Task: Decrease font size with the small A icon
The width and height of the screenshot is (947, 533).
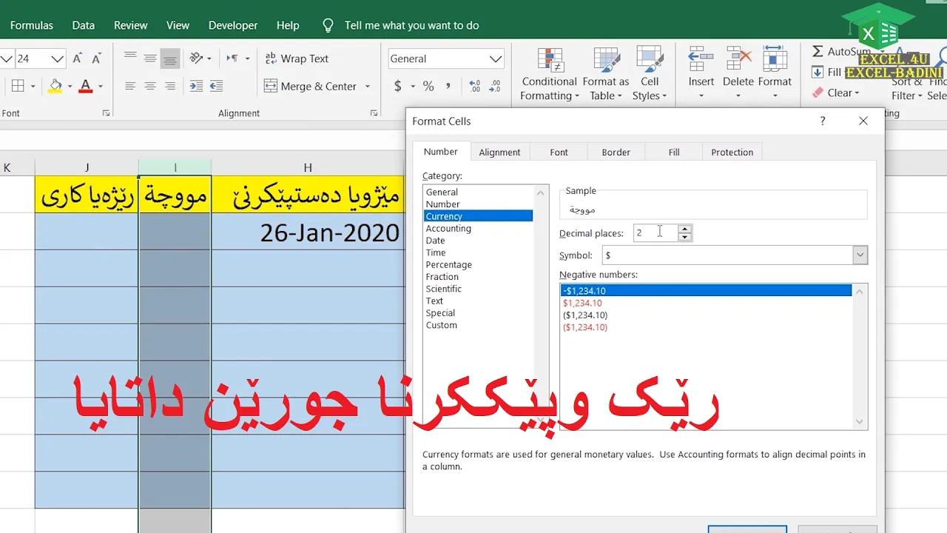Action: (96, 58)
